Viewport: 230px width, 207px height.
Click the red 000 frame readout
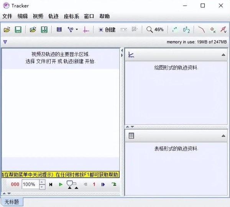[x=15, y=184]
